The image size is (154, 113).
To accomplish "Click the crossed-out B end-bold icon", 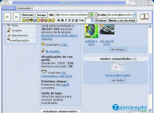I will 62,20.
